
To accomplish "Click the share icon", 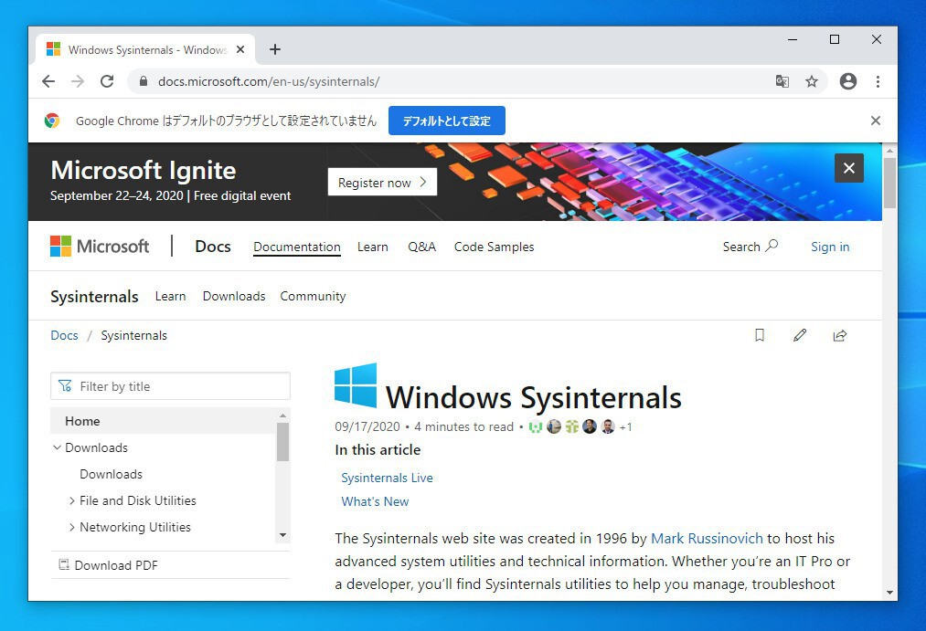I will [x=840, y=335].
